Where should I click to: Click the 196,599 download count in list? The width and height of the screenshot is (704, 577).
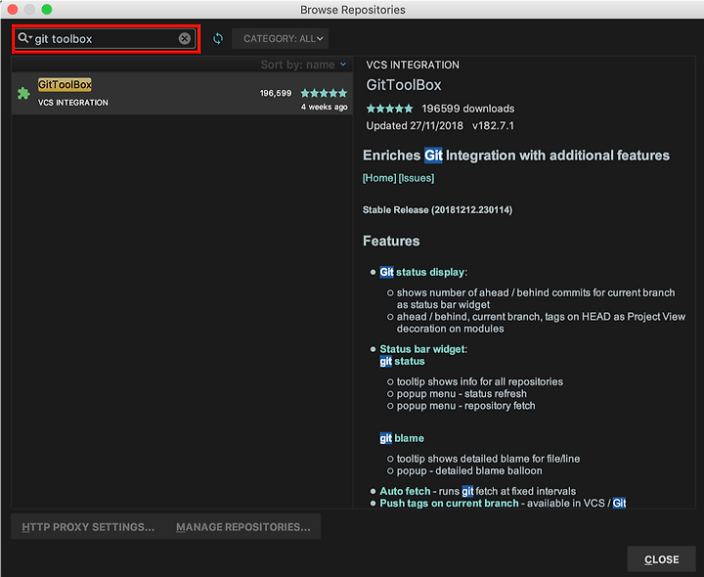[276, 93]
